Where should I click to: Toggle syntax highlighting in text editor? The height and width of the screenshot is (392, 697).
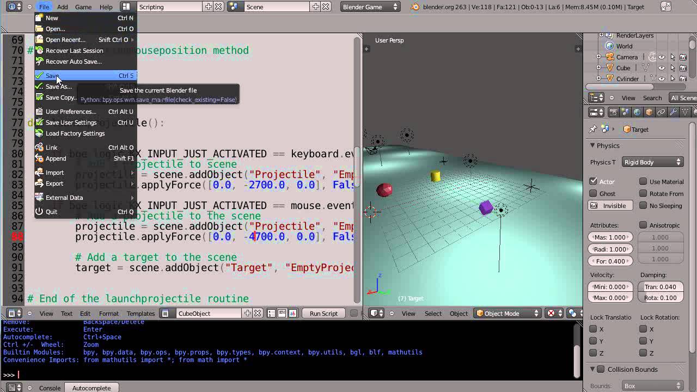tap(292, 313)
